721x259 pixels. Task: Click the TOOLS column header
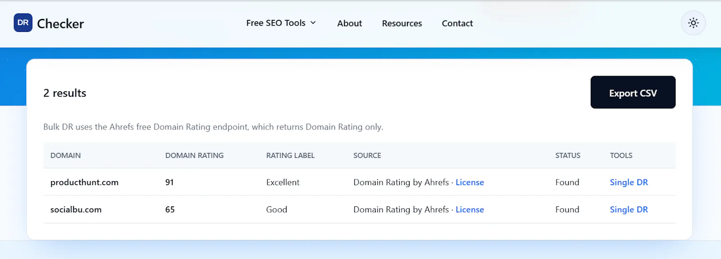[621, 156]
